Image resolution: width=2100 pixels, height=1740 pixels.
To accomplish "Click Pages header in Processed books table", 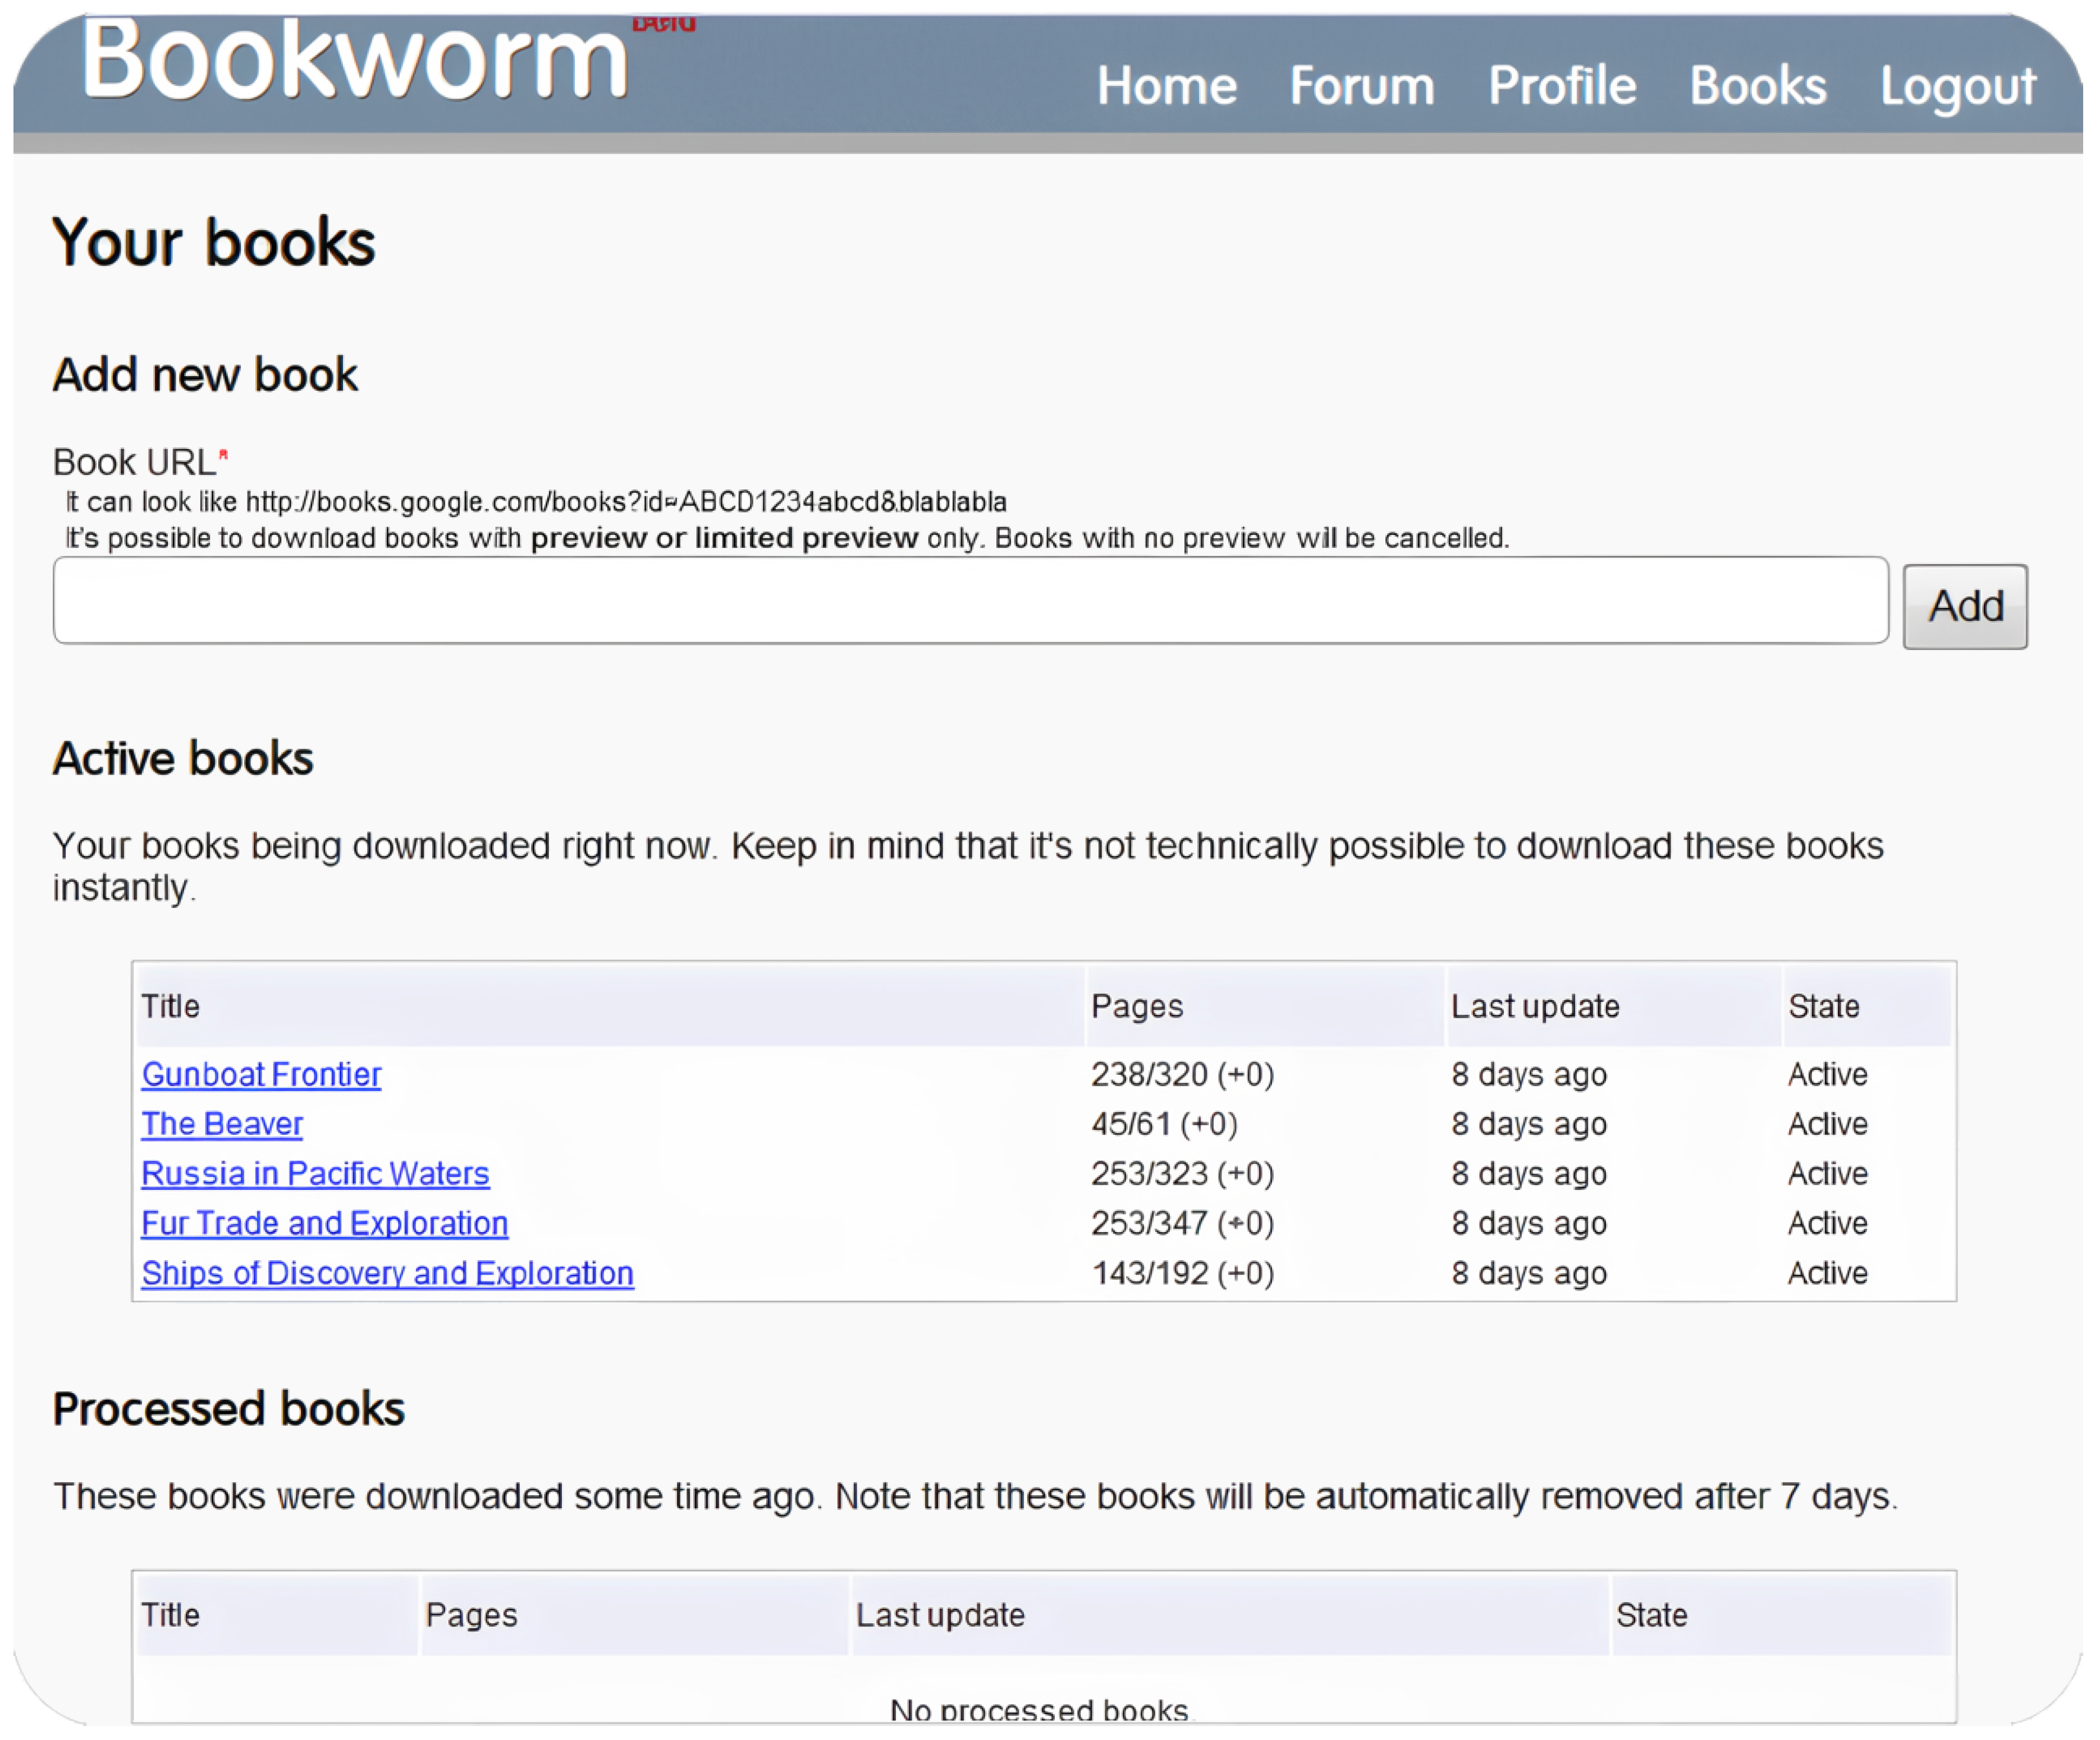I will coord(471,1615).
